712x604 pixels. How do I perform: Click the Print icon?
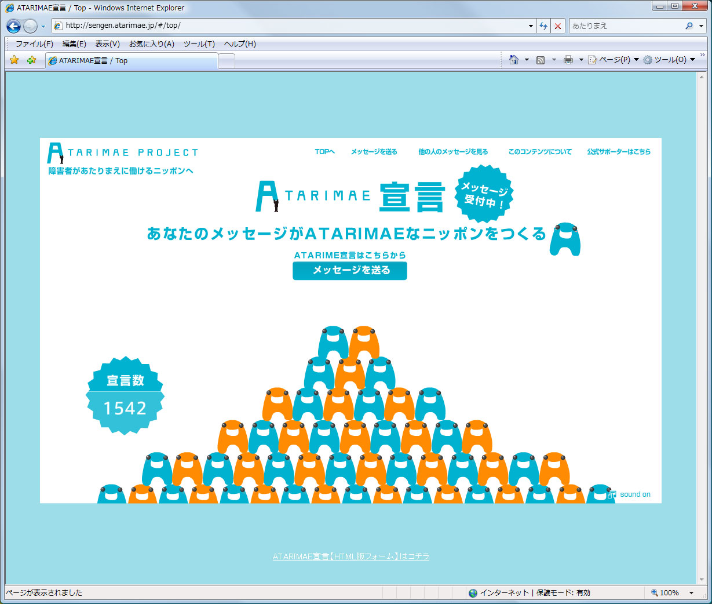pos(568,60)
